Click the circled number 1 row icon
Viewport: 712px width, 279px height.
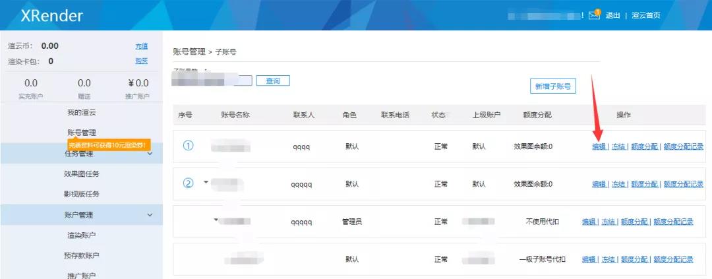188,146
